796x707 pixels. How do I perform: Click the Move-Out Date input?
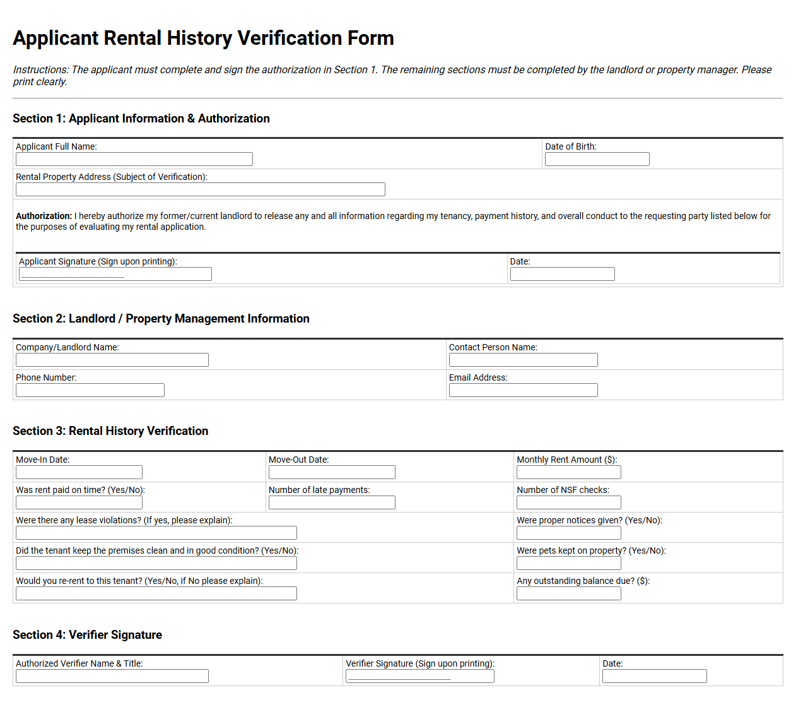(332, 472)
